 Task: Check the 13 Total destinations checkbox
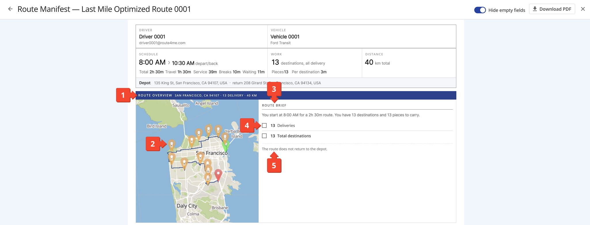[x=264, y=136]
